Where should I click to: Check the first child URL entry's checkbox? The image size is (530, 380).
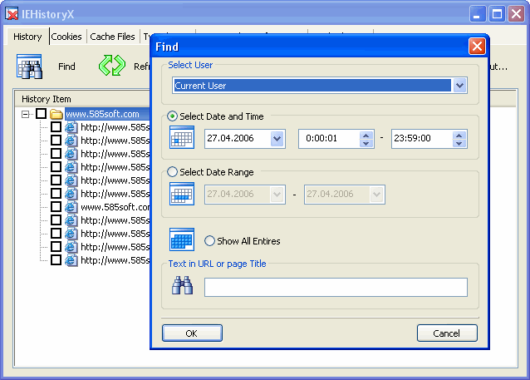click(56, 127)
